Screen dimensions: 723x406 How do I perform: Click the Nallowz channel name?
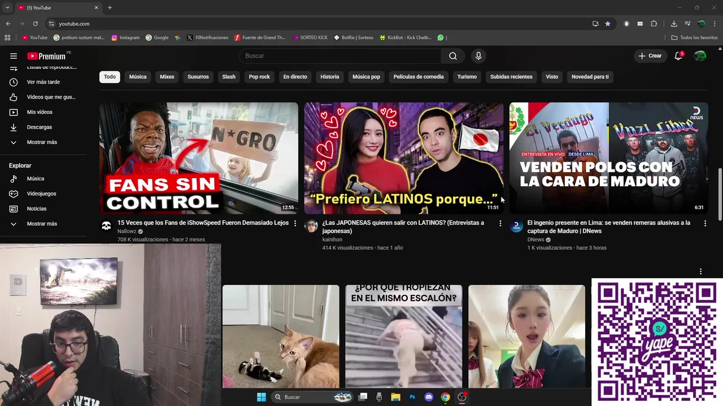point(127,231)
